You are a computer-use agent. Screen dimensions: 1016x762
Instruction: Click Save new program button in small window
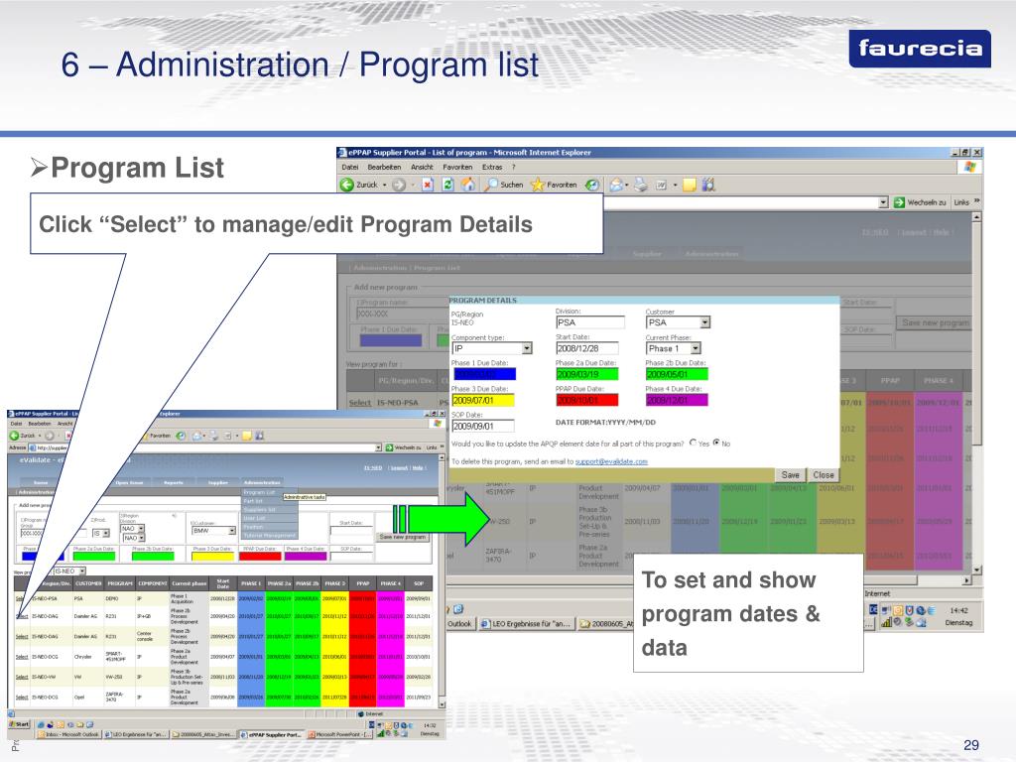[403, 537]
